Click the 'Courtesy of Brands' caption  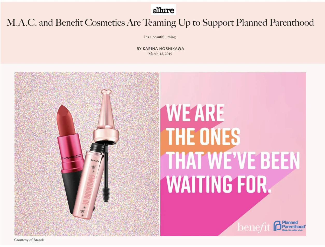click(x=29, y=240)
